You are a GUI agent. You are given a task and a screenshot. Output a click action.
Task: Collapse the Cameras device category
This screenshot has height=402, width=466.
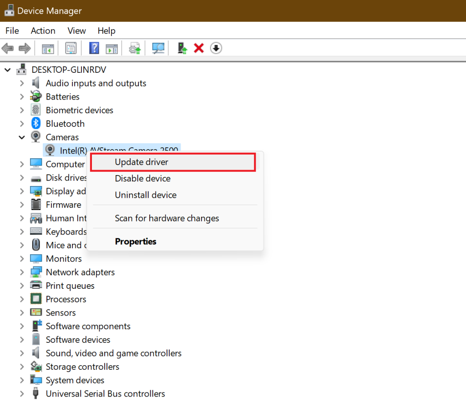tap(22, 137)
